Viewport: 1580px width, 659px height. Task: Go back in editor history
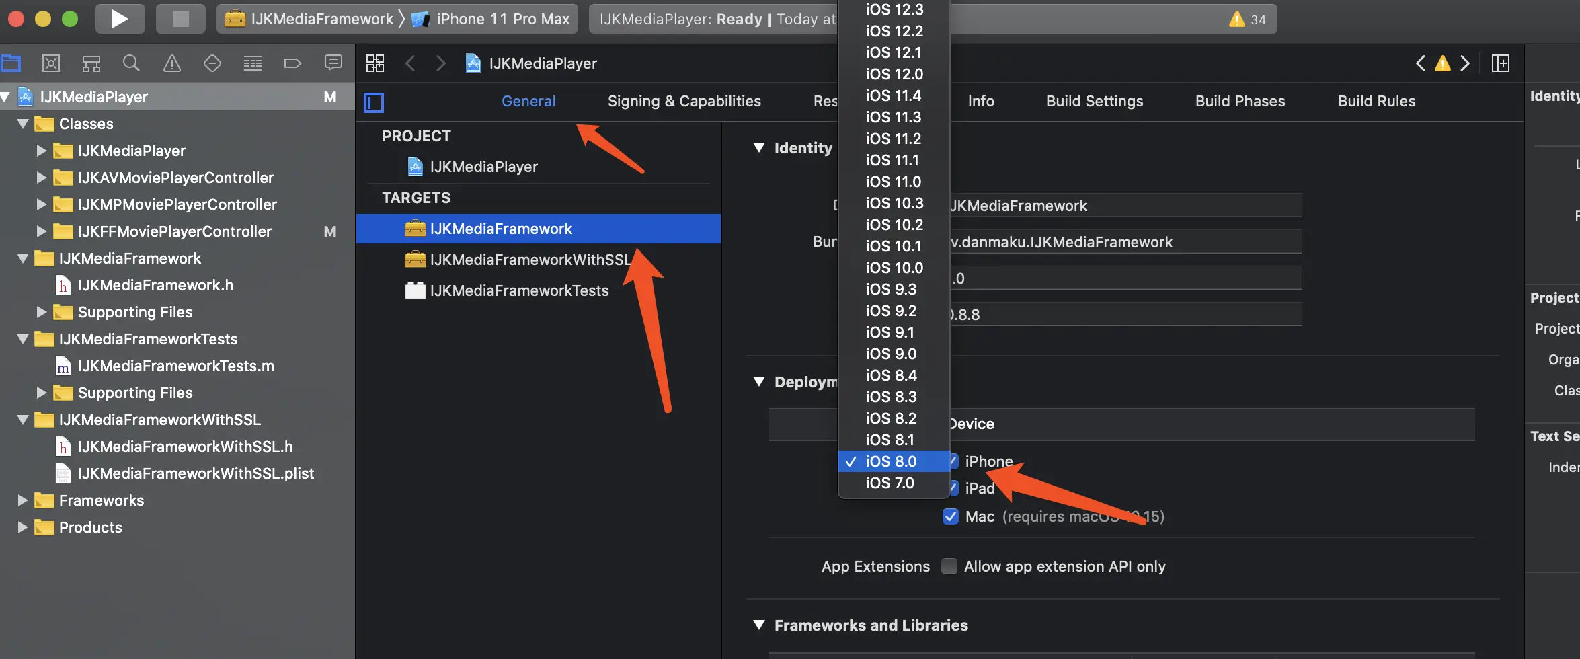[410, 63]
